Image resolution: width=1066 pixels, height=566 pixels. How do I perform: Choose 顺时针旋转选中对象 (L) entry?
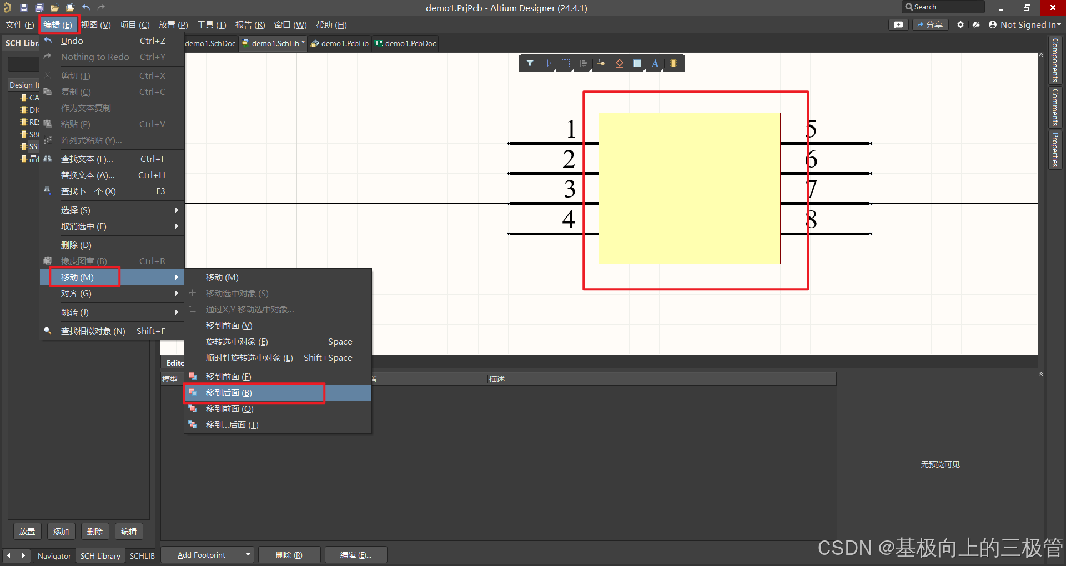click(x=278, y=358)
